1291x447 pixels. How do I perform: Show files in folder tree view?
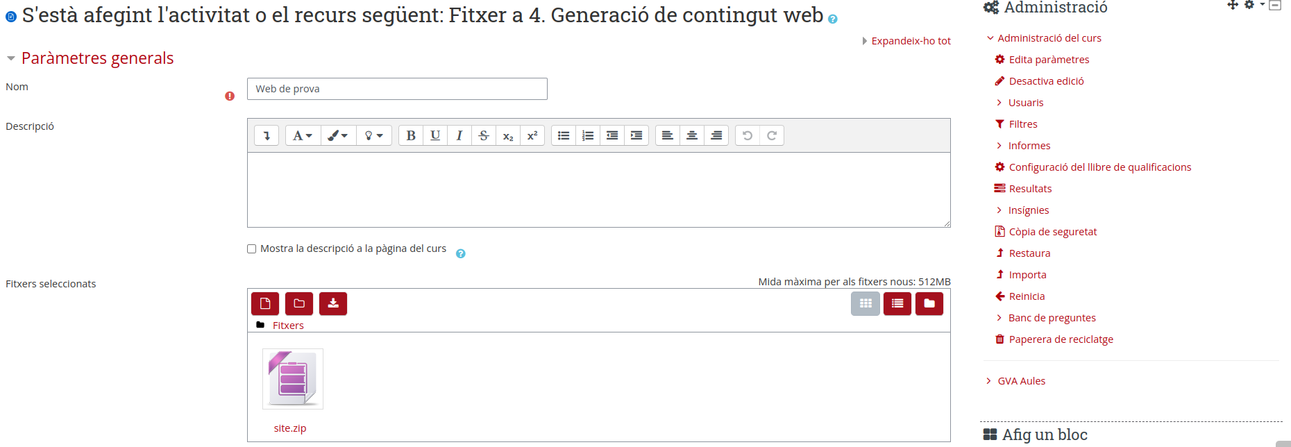tap(929, 303)
